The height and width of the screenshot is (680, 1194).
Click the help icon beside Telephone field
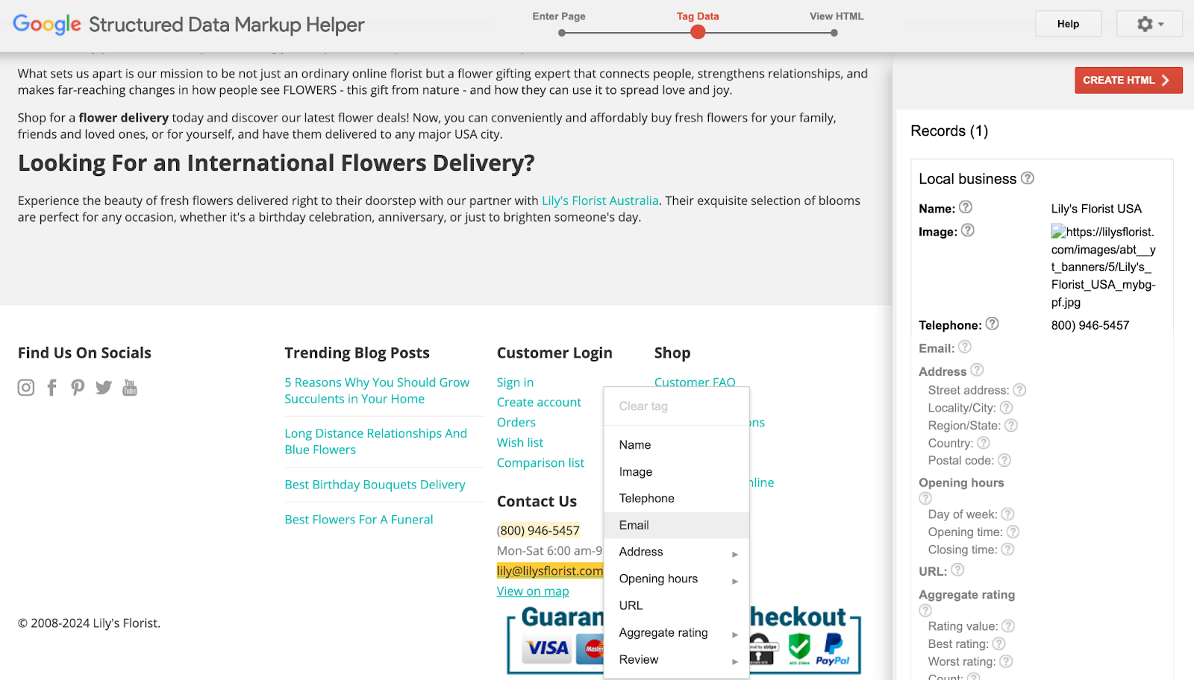[992, 324]
